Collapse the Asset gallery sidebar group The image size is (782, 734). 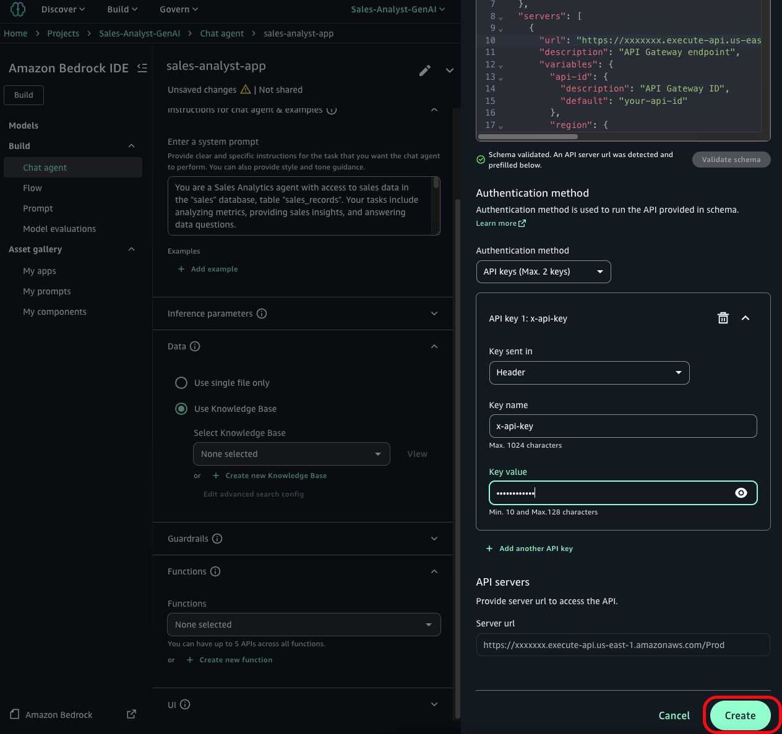click(x=131, y=249)
